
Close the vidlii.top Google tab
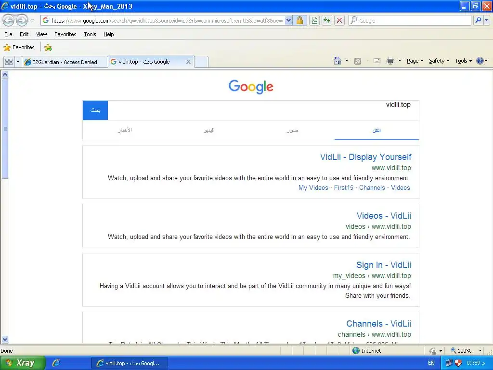(188, 62)
